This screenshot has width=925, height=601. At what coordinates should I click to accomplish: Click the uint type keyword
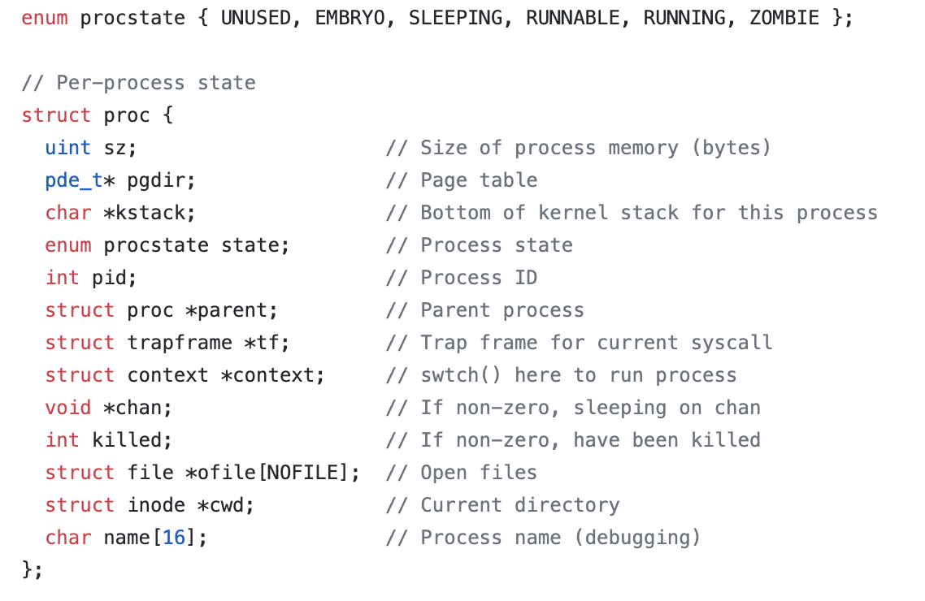pos(68,148)
